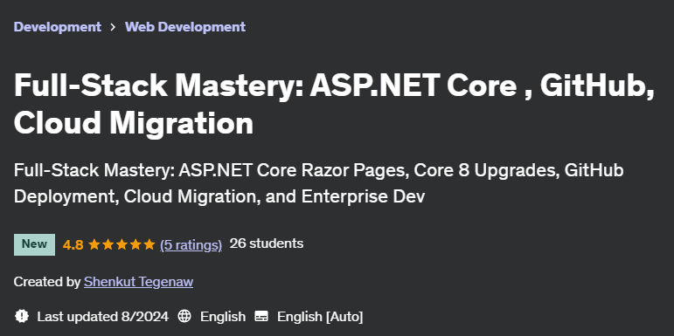Click the five-star rating icons
This screenshot has width=674, height=336.
click(x=122, y=244)
